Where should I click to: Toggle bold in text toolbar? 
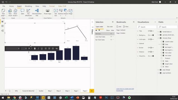pyautogui.click(x=35, y=49)
